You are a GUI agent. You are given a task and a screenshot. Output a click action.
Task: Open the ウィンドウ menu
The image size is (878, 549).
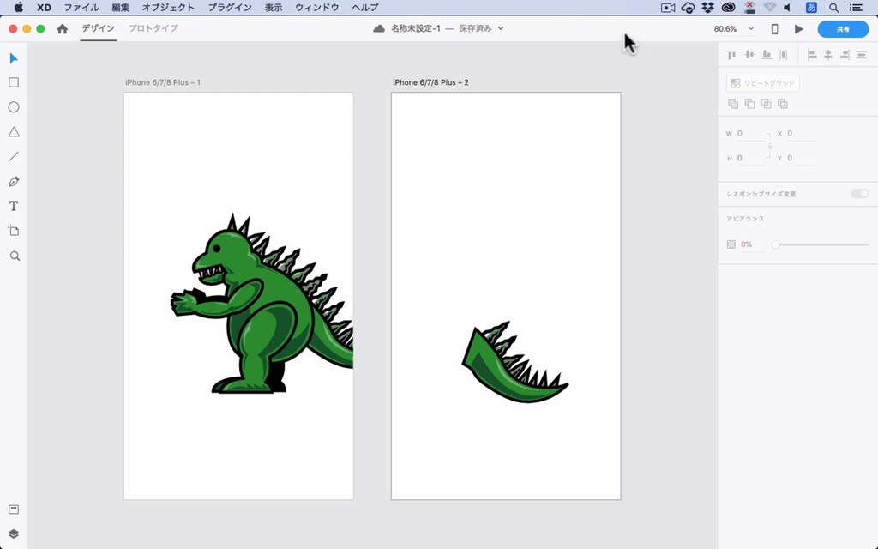317,7
